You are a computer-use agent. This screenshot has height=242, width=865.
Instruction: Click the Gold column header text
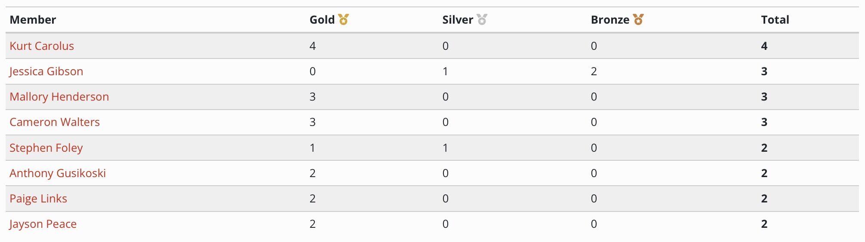tap(322, 20)
